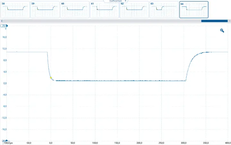Click the right scroll arrow of thumbnail bar
Screen dimensions: 231x145
point(229,21)
